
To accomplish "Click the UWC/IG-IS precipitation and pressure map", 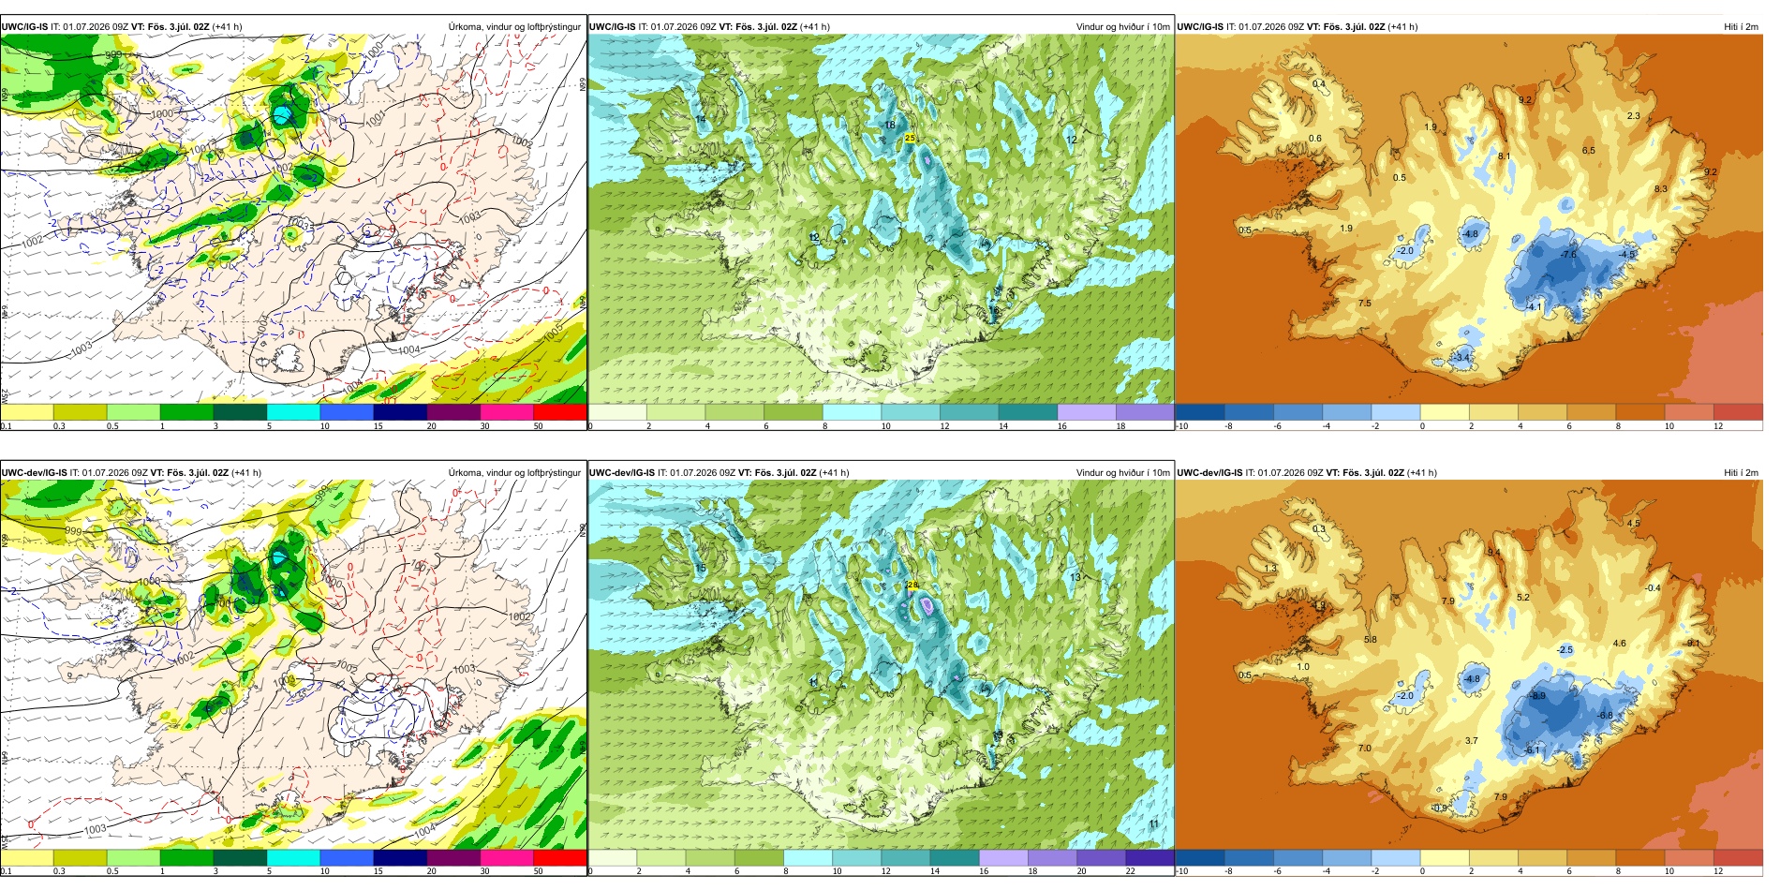I will tap(293, 218).
